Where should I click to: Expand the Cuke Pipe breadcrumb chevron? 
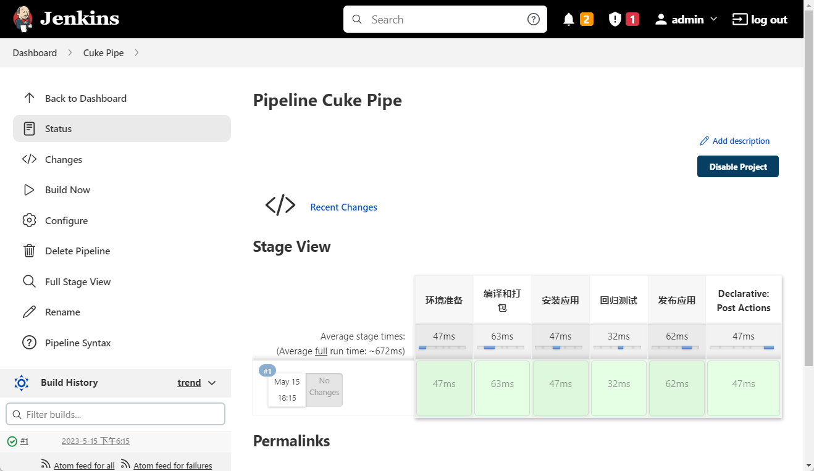pos(136,52)
